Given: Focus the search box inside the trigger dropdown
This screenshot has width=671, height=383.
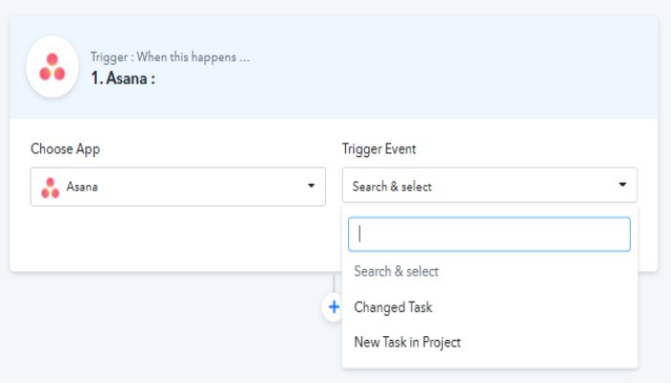Looking at the screenshot, I should [x=489, y=234].
